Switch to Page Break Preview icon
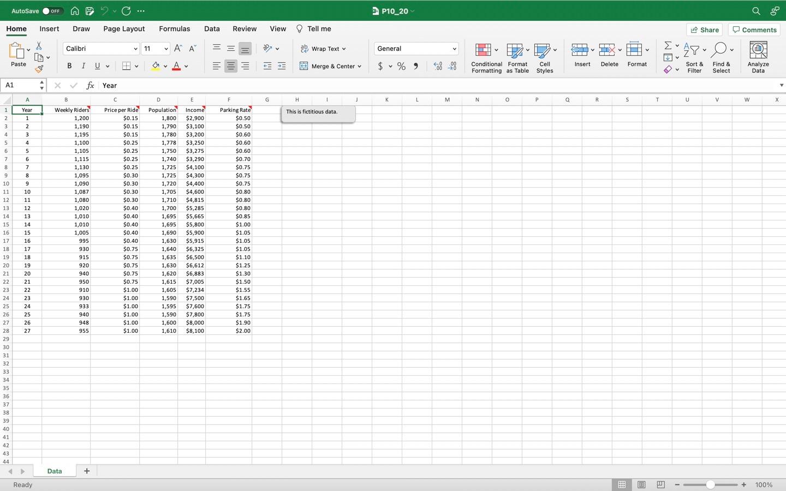The width and height of the screenshot is (786, 491). click(660, 484)
